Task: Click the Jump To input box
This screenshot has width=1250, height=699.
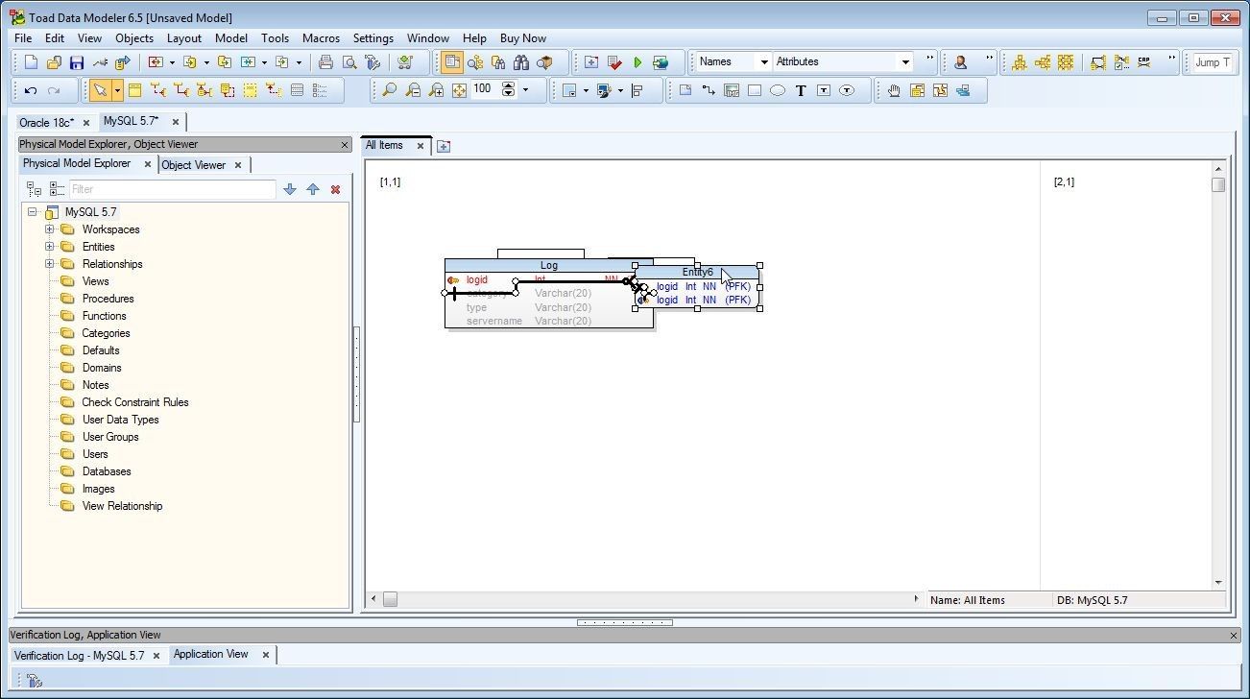Action: (1213, 62)
